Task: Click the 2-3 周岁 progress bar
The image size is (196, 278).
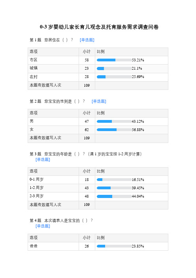Action: click(x=114, y=196)
